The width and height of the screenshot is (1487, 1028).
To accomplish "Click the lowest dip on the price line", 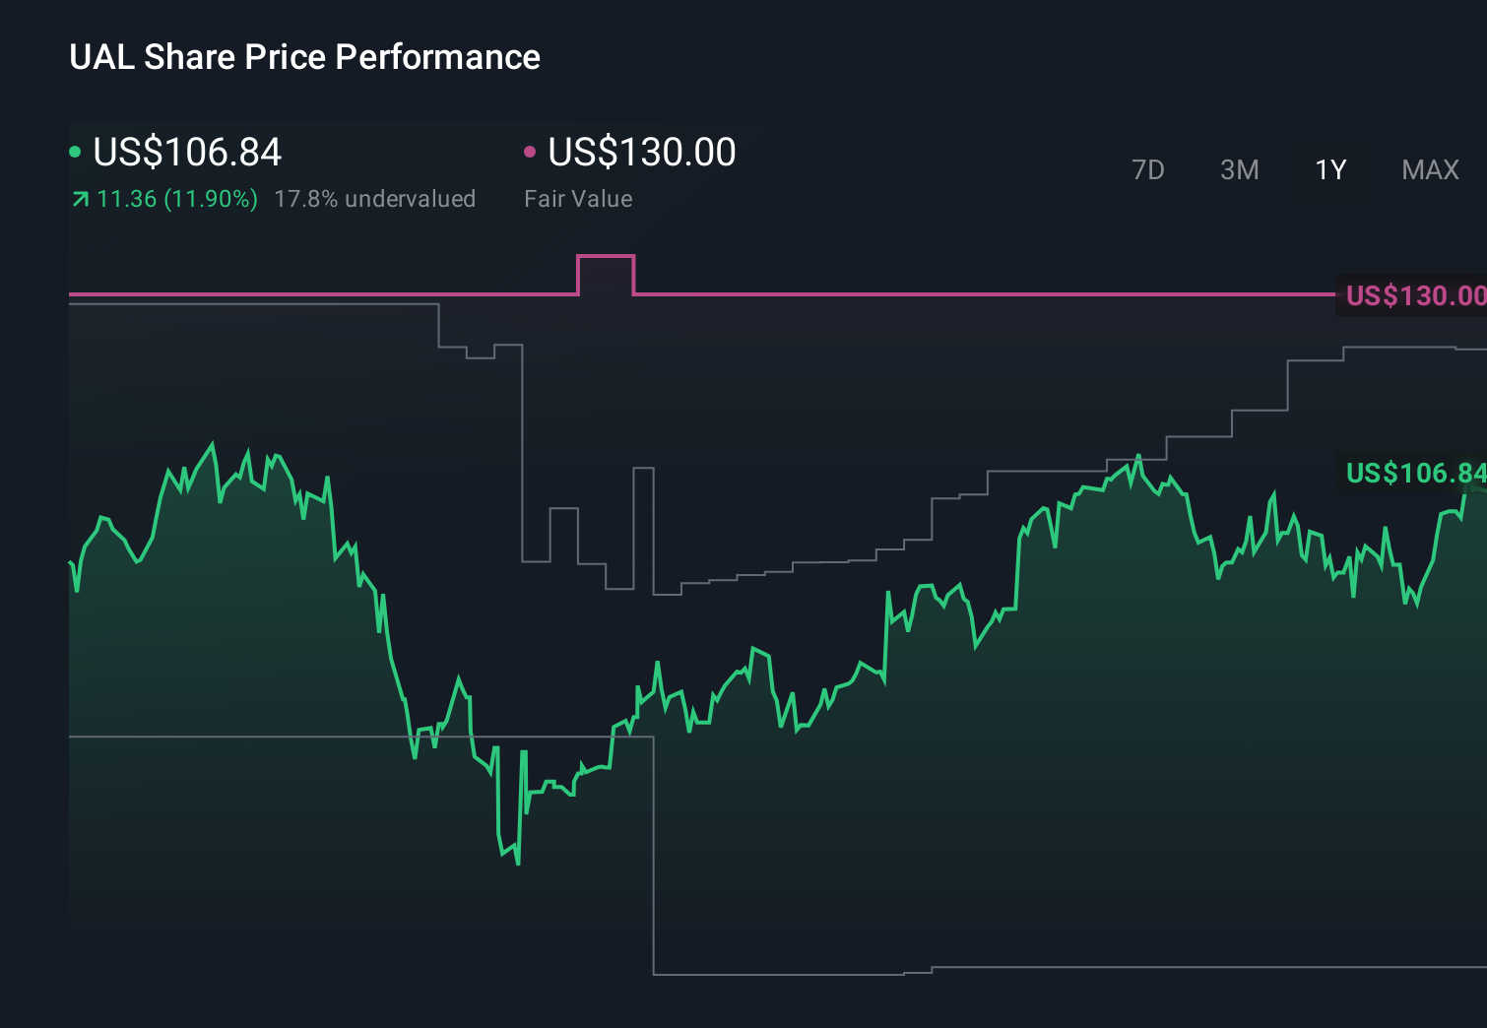I will (516, 863).
